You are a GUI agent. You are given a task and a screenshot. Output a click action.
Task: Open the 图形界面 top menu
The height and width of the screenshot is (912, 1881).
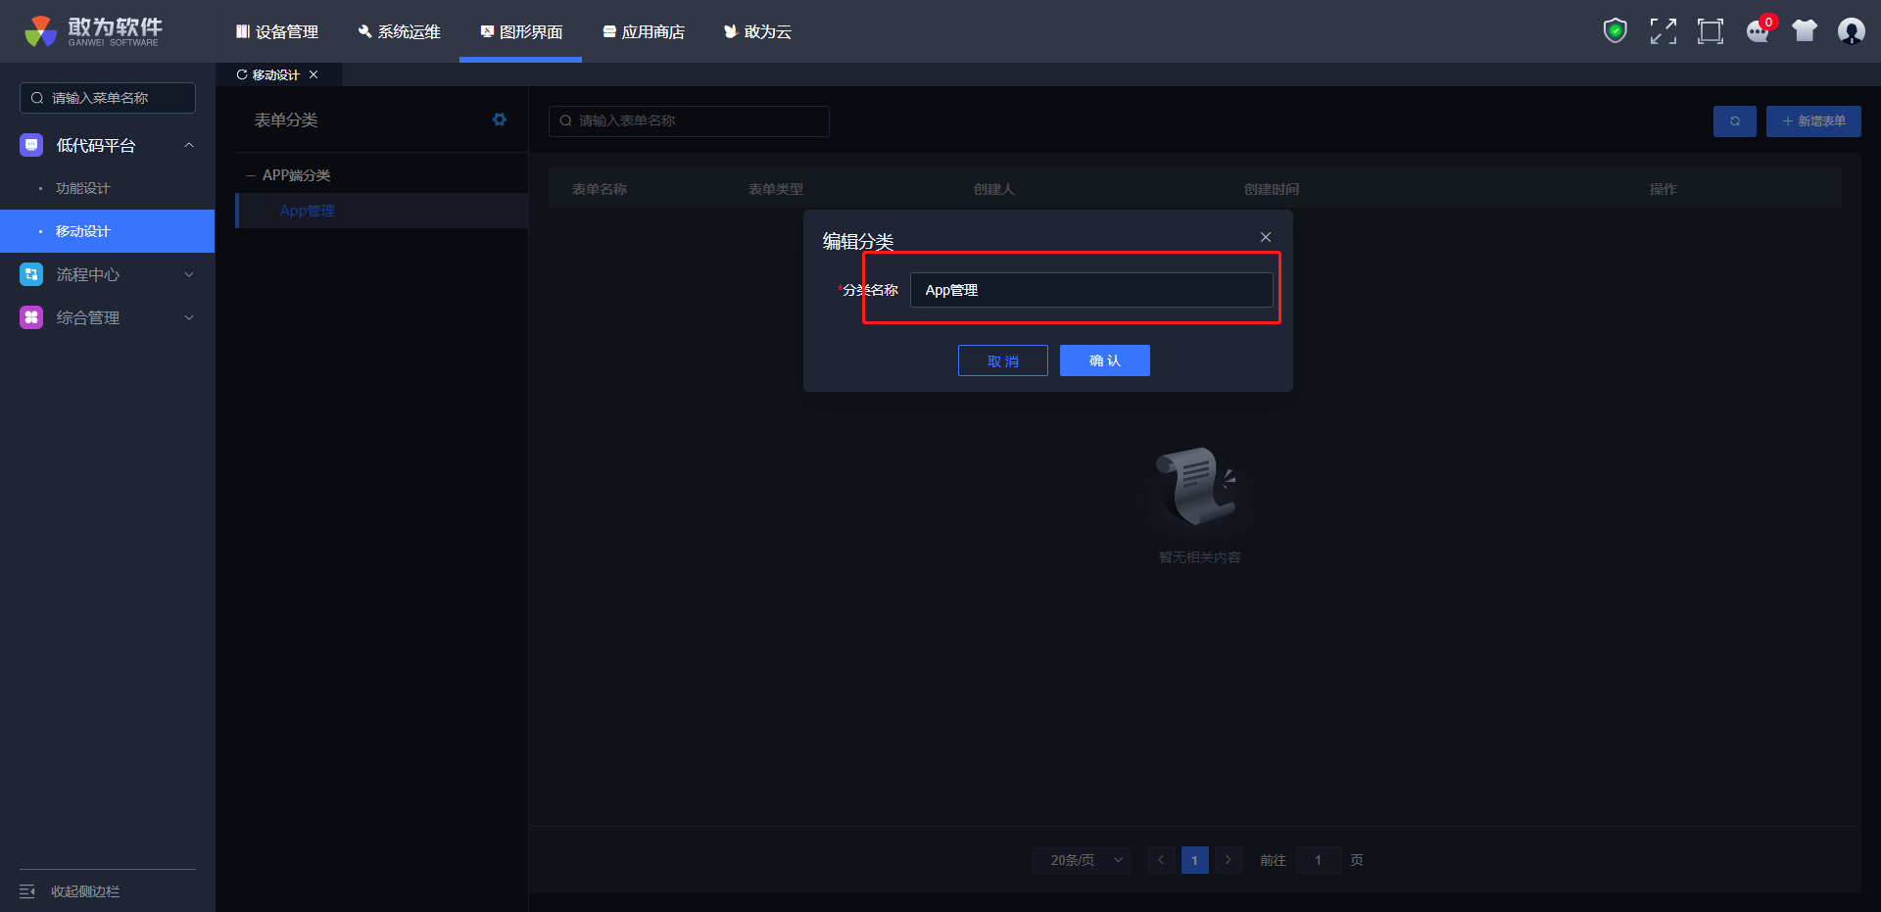tap(521, 31)
